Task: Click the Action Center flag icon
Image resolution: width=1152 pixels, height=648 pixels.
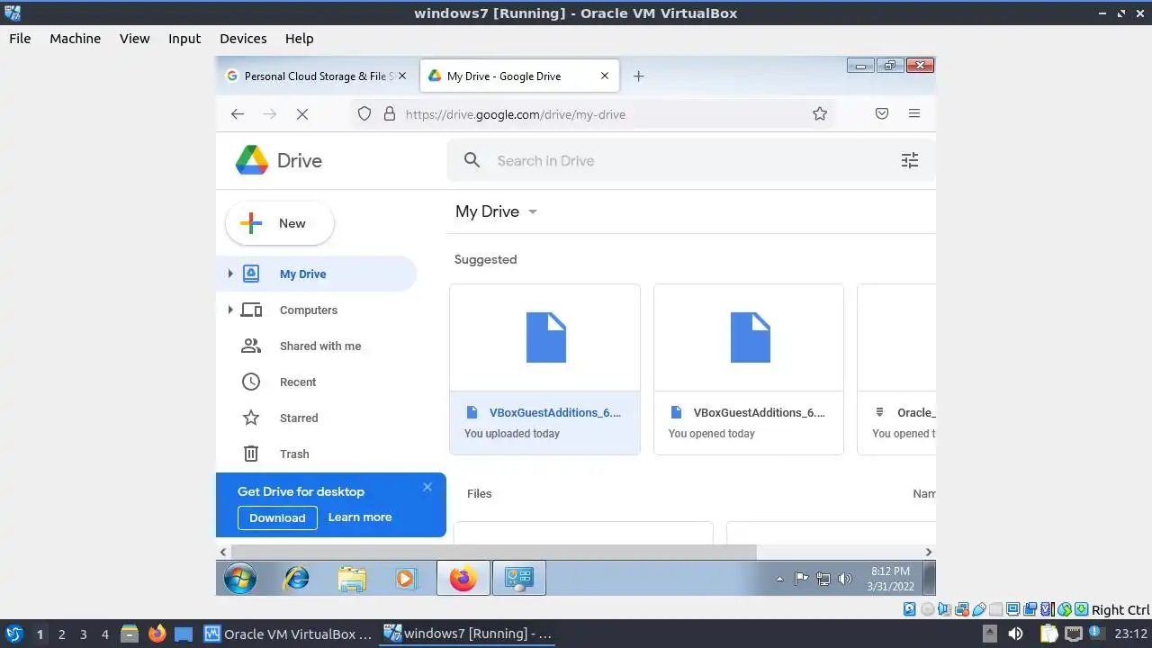Action: [801, 579]
